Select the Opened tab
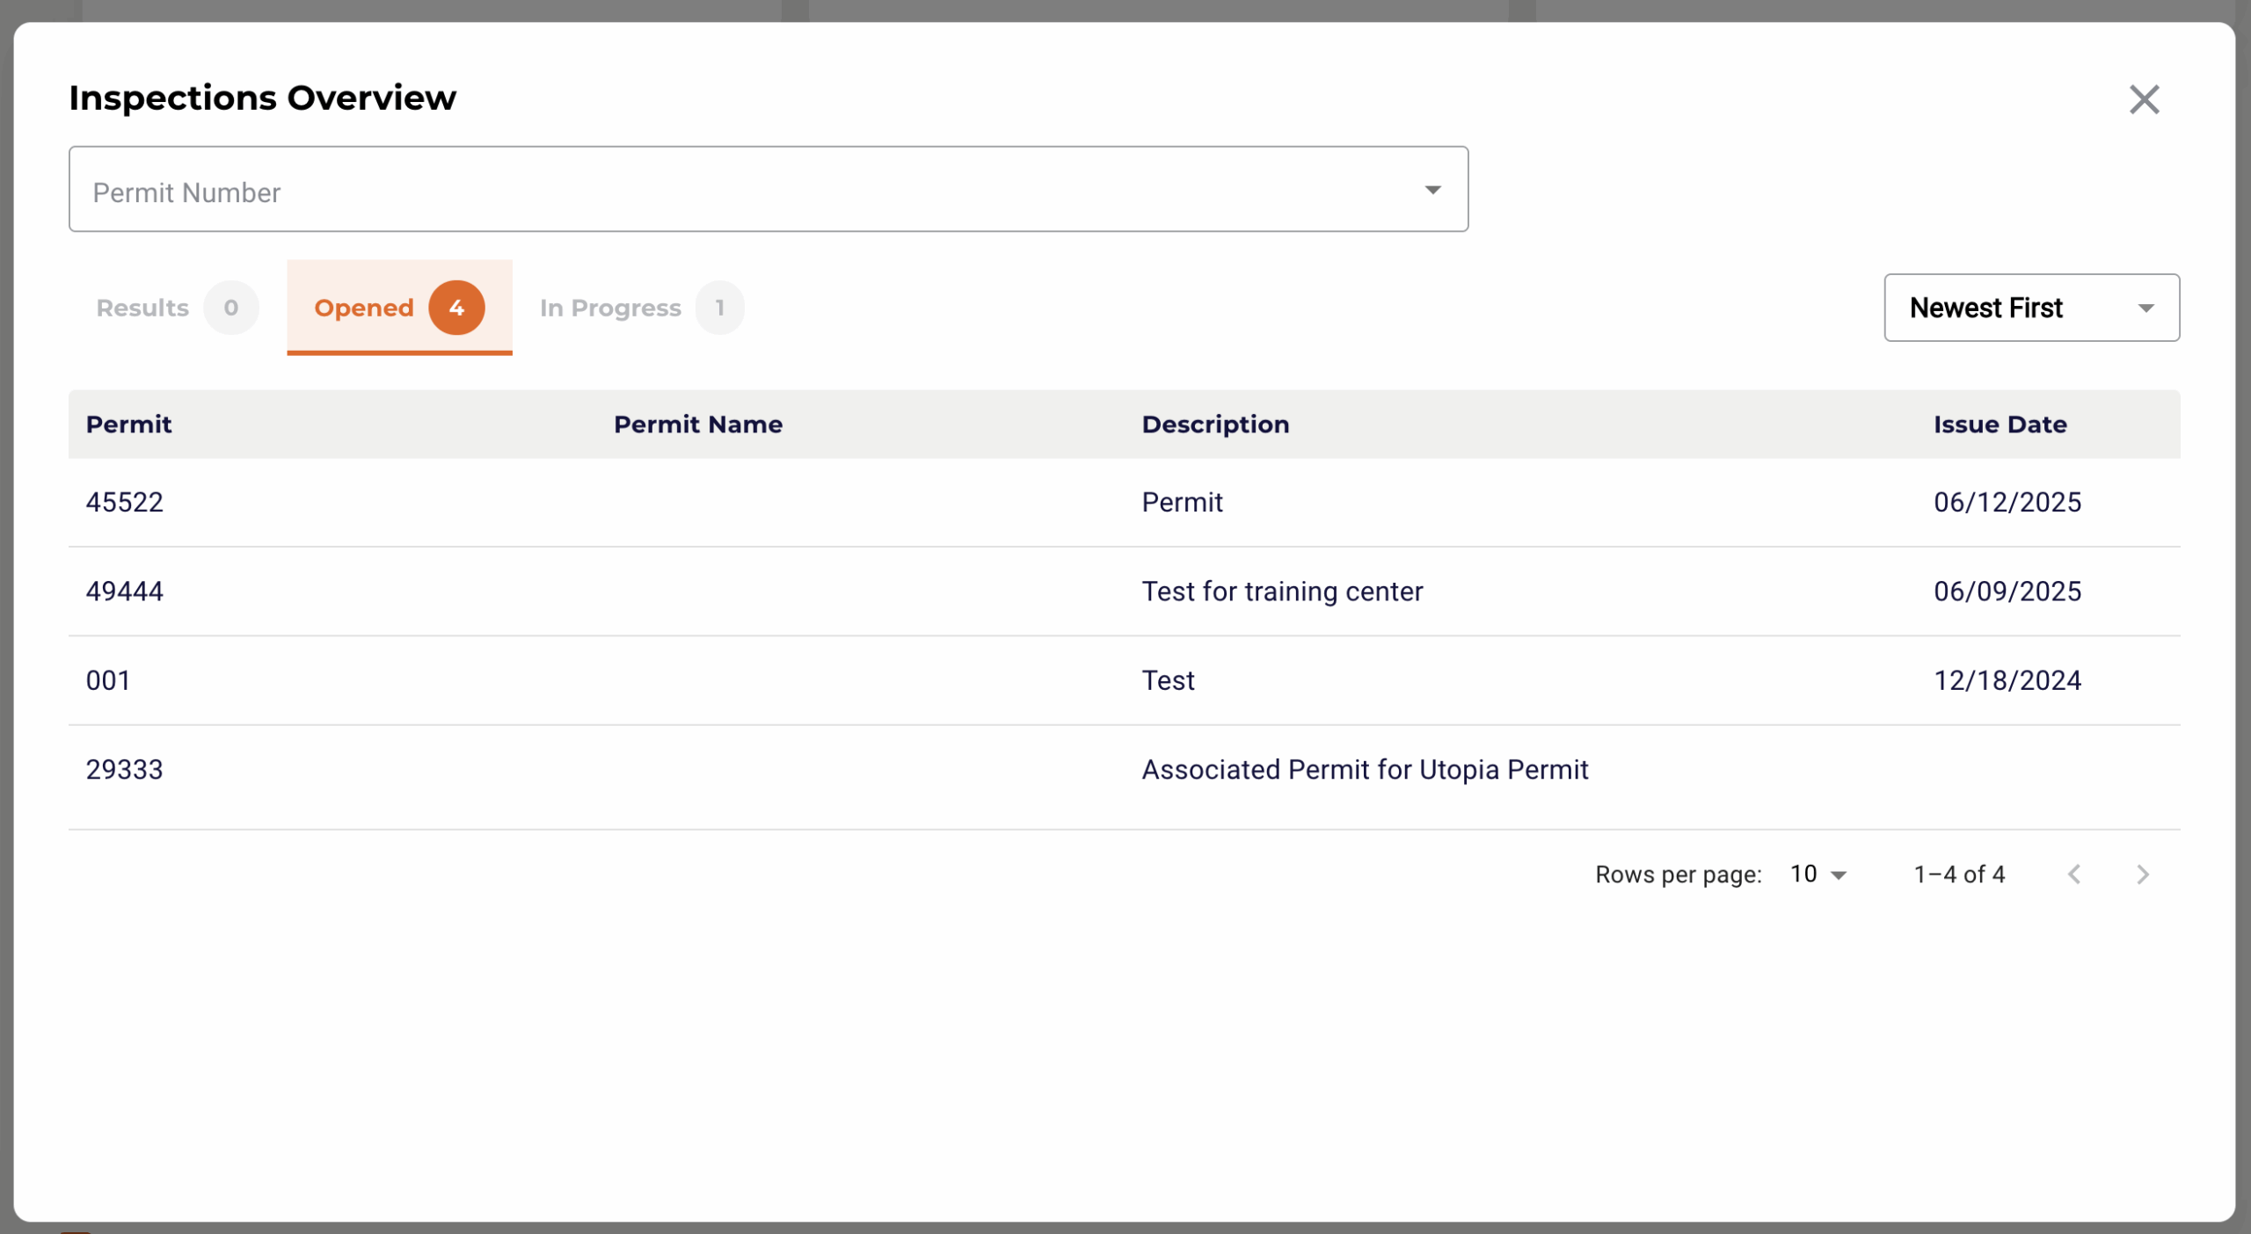Viewport: 2251px width, 1234px height. point(399,308)
